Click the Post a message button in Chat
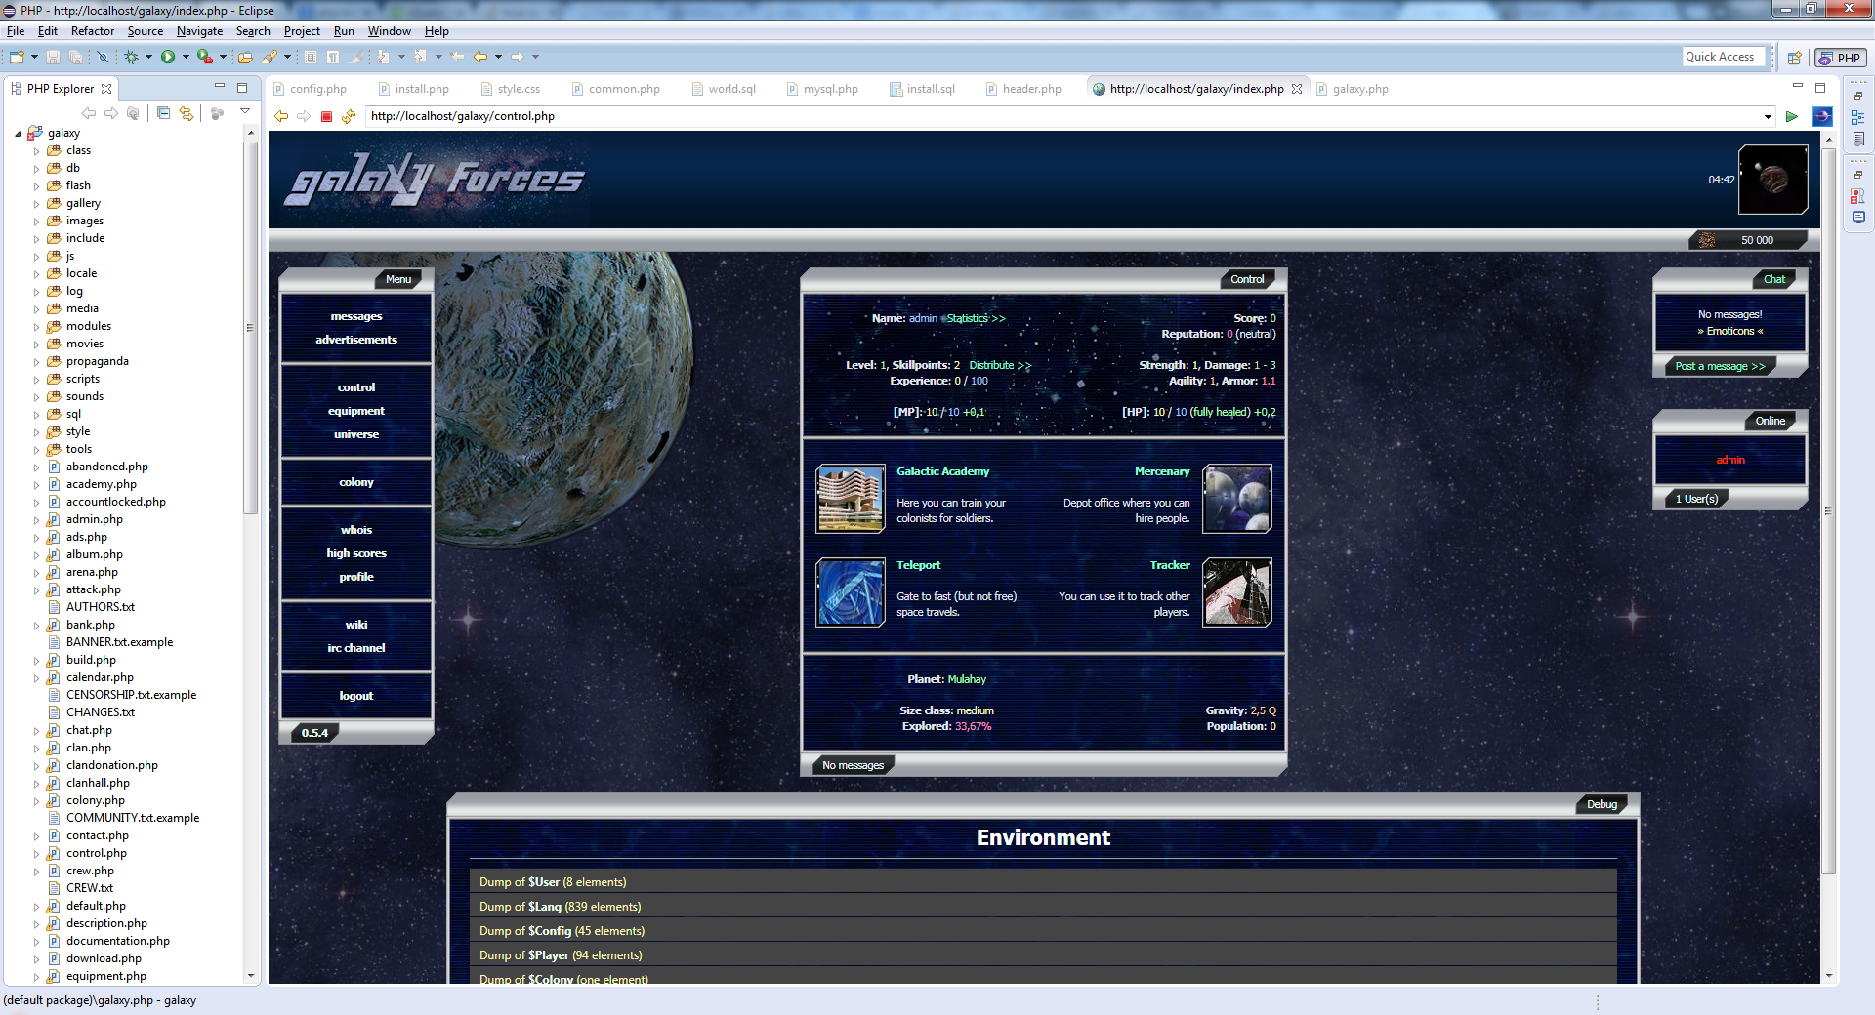Viewport: 1875px width, 1015px height. pos(1718,366)
